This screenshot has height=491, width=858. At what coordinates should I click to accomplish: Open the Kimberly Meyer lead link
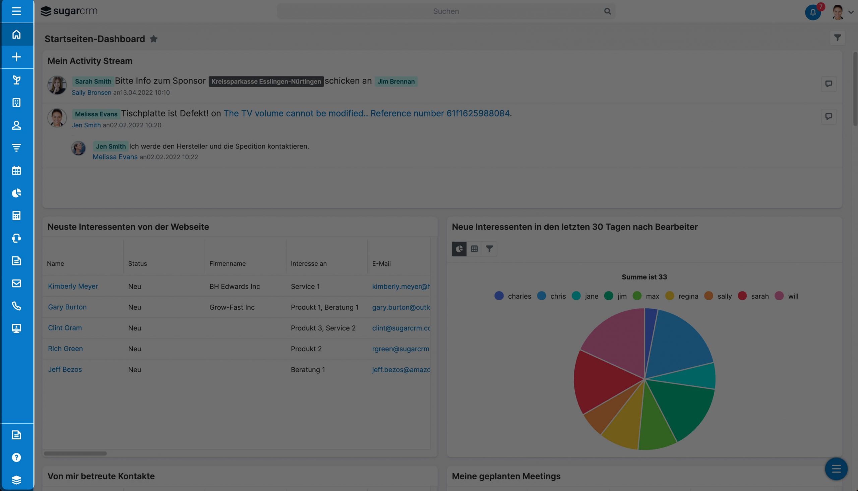tap(73, 286)
